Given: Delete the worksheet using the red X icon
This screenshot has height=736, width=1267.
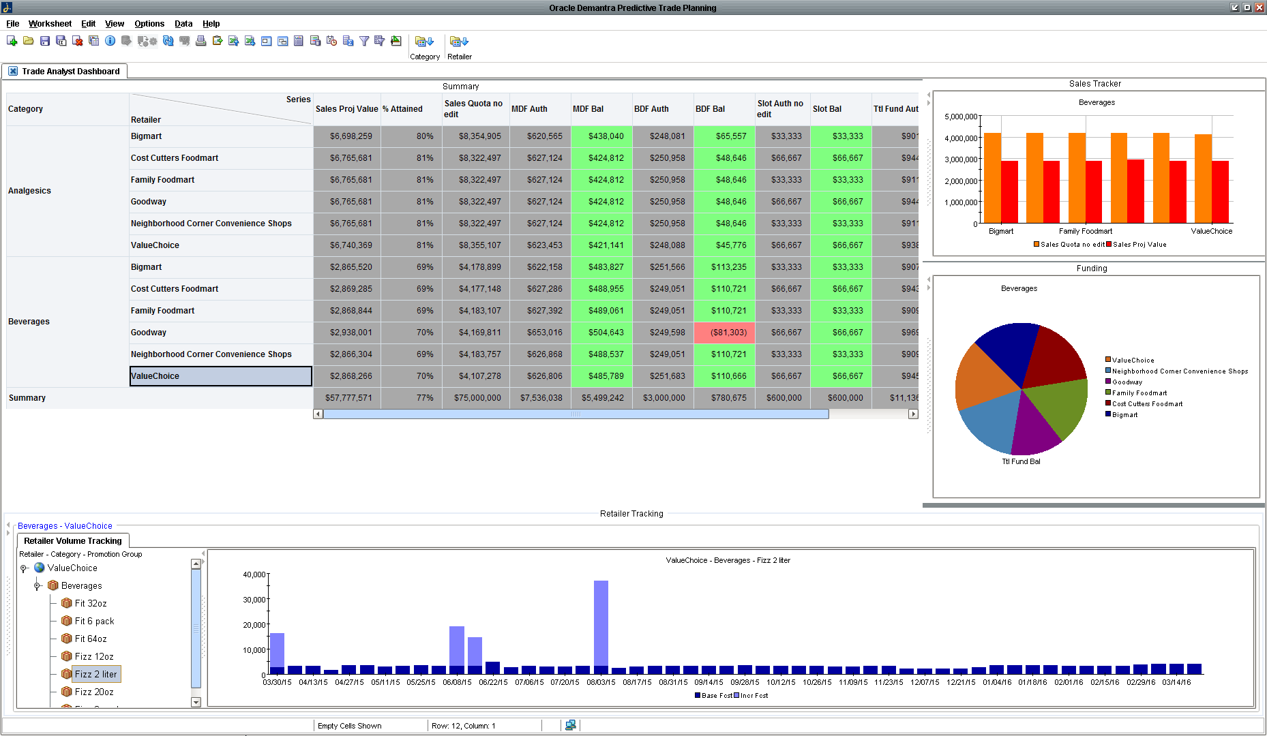Looking at the screenshot, I should pyautogui.click(x=78, y=41).
